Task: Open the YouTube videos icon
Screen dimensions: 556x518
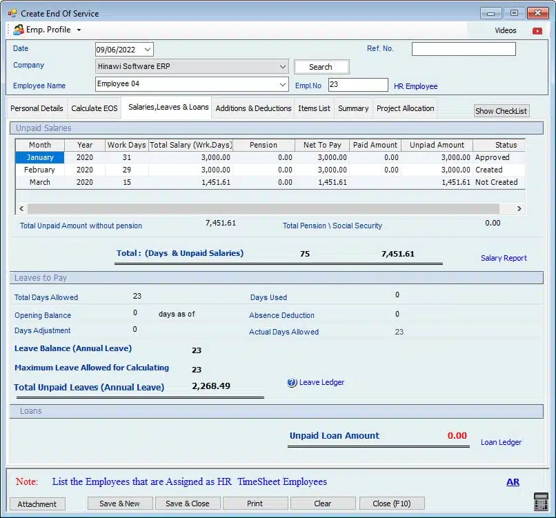Action: pyautogui.click(x=537, y=31)
